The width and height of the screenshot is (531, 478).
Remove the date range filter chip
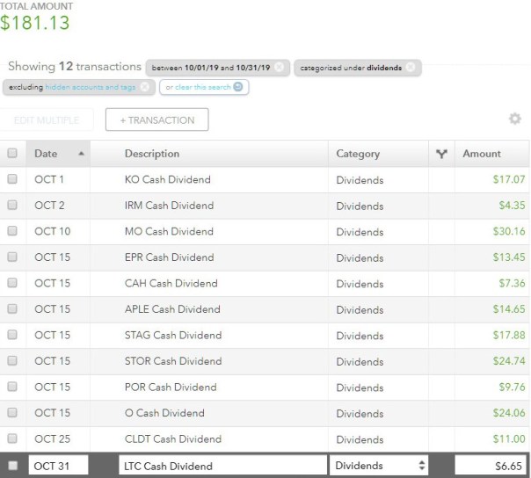pyautogui.click(x=279, y=68)
